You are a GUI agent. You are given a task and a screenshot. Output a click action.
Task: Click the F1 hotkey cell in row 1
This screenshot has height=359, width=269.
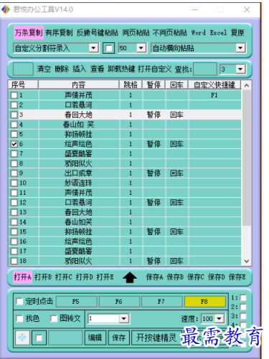pos(214,95)
